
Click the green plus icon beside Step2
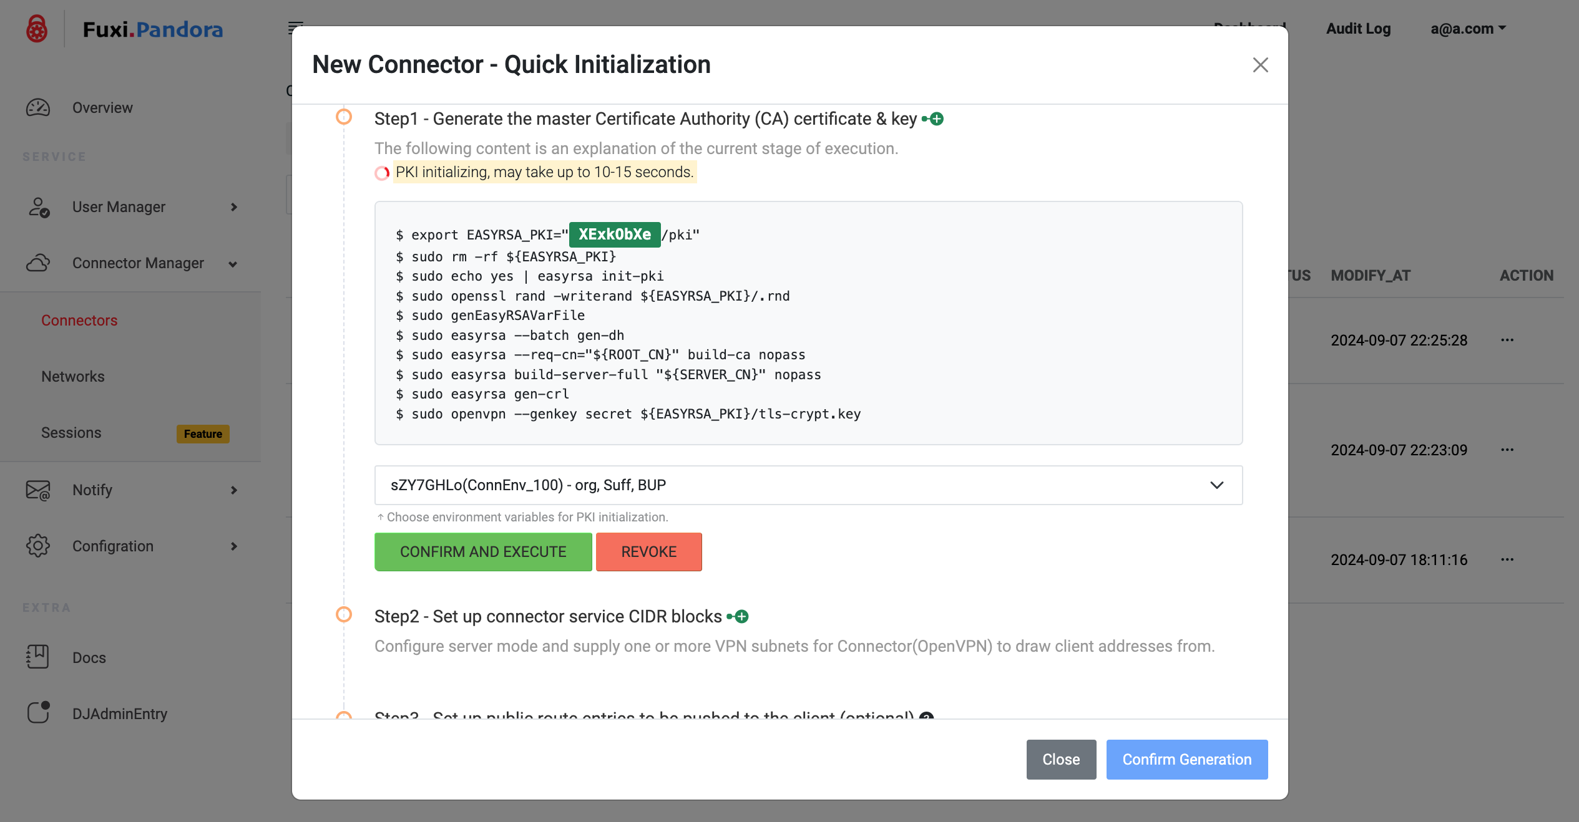(738, 616)
